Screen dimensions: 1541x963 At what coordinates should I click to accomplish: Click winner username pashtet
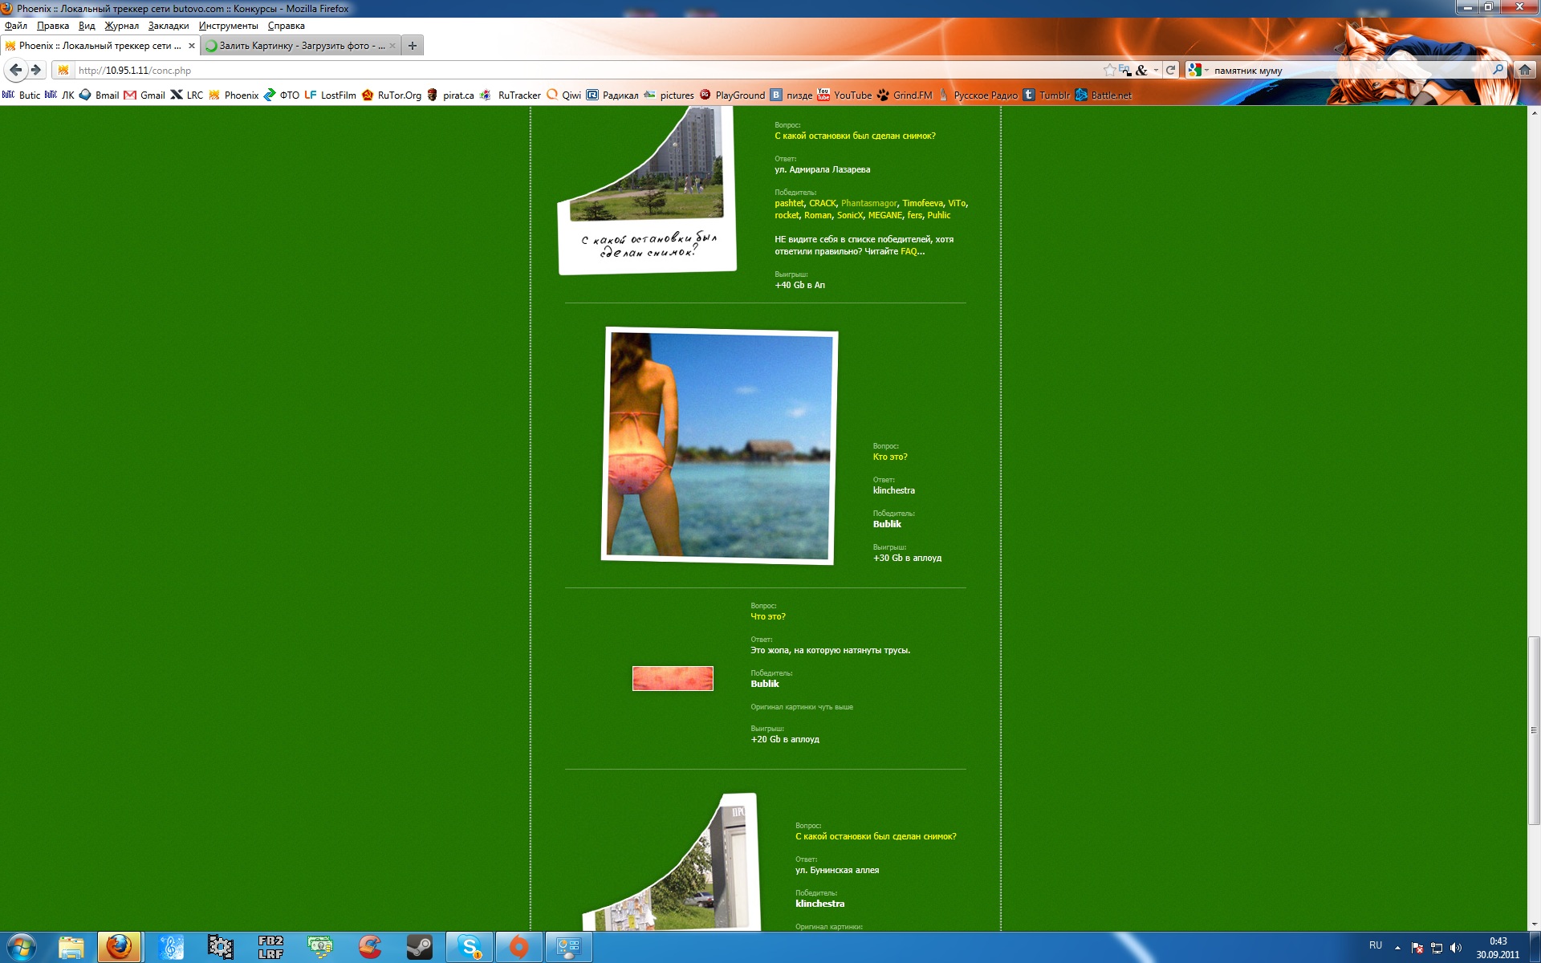789,203
